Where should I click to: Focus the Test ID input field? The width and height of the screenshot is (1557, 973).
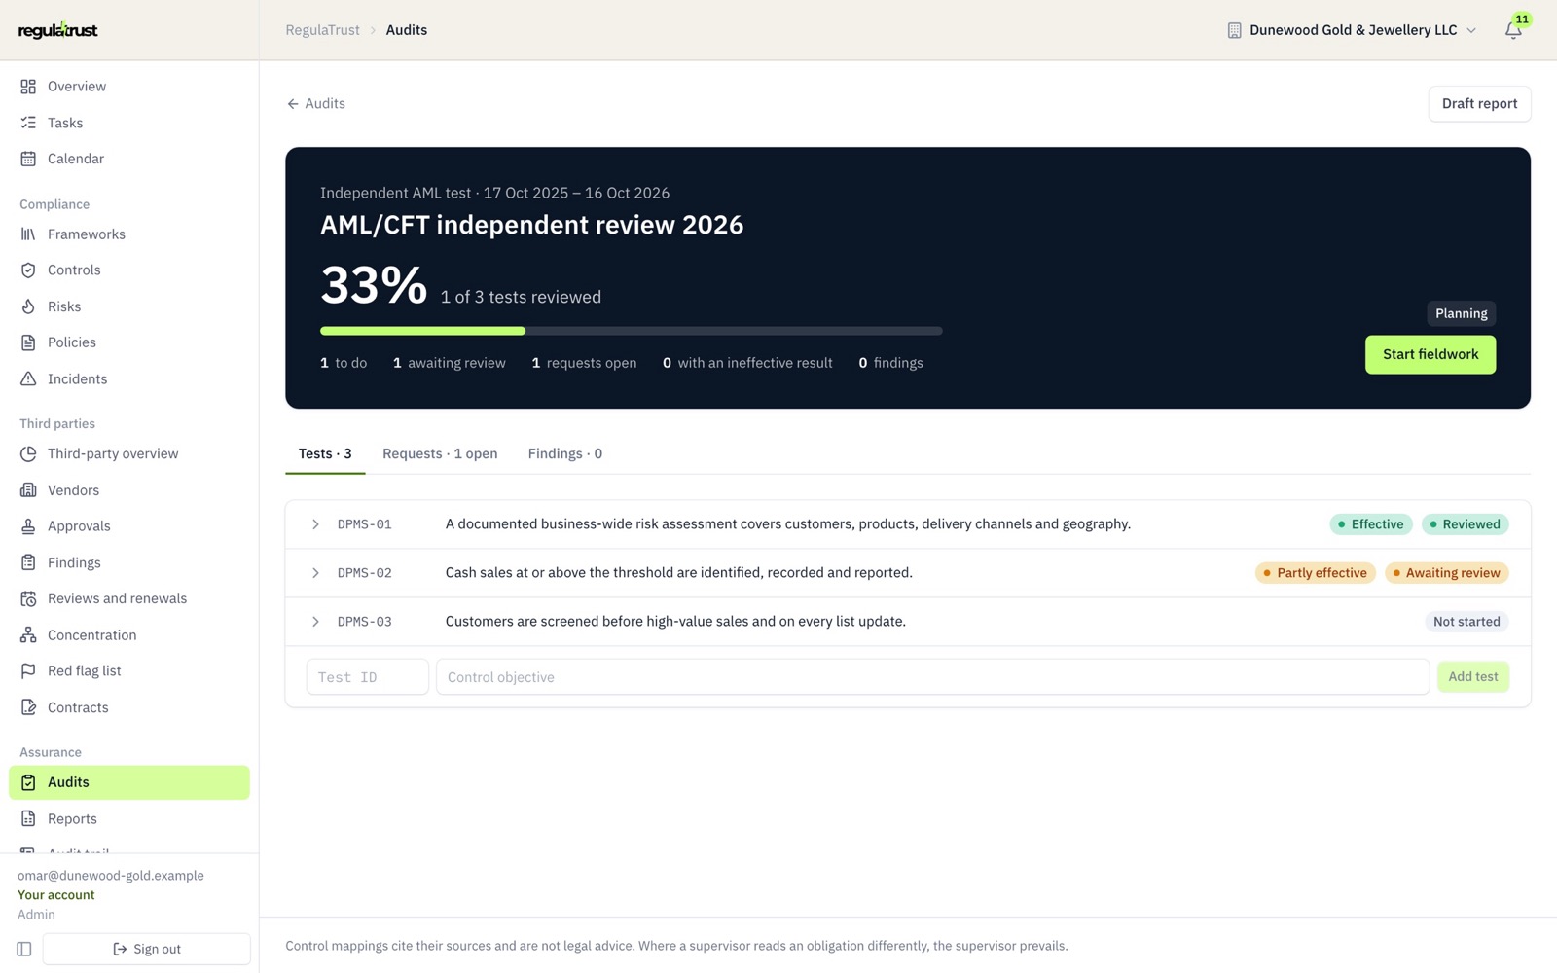(367, 677)
